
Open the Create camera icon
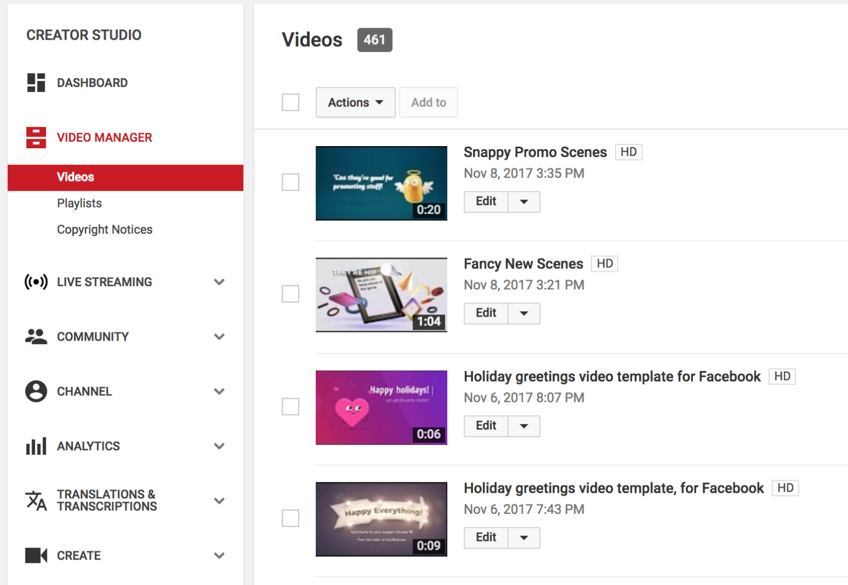(x=36, y=556)
